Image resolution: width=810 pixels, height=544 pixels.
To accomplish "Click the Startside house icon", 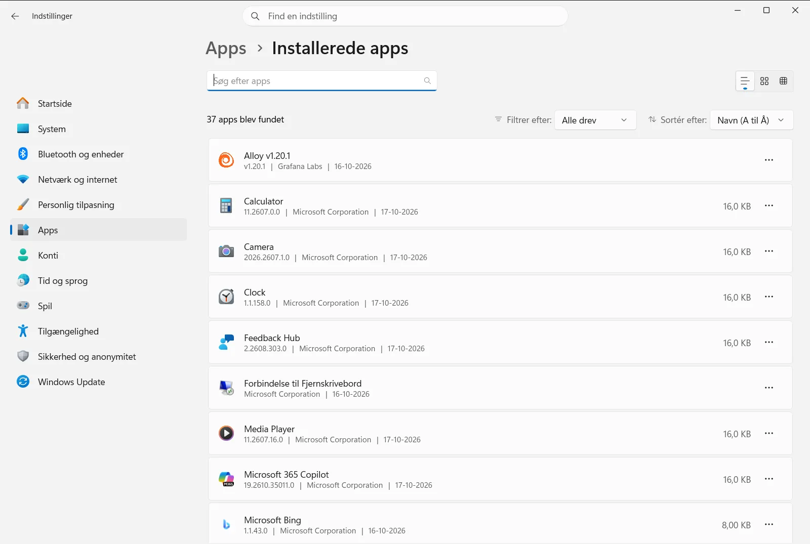I will point(23,103).
